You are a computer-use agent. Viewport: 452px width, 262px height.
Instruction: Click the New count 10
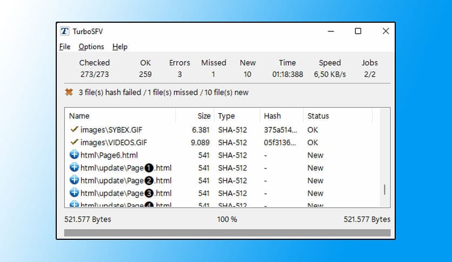click(247, 74)
